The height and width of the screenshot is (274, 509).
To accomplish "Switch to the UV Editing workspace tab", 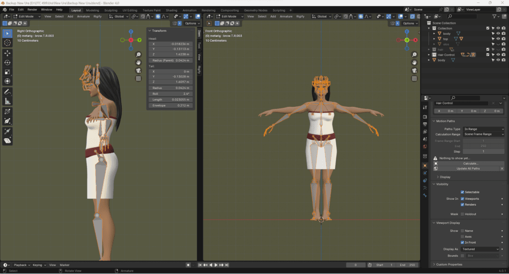I will point(130,10).
